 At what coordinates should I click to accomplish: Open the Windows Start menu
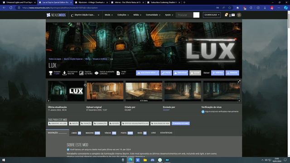[x=4, y=160]
